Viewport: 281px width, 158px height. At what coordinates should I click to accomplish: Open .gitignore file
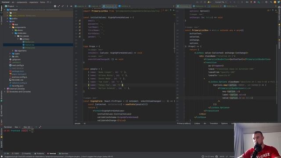point(15,60)
